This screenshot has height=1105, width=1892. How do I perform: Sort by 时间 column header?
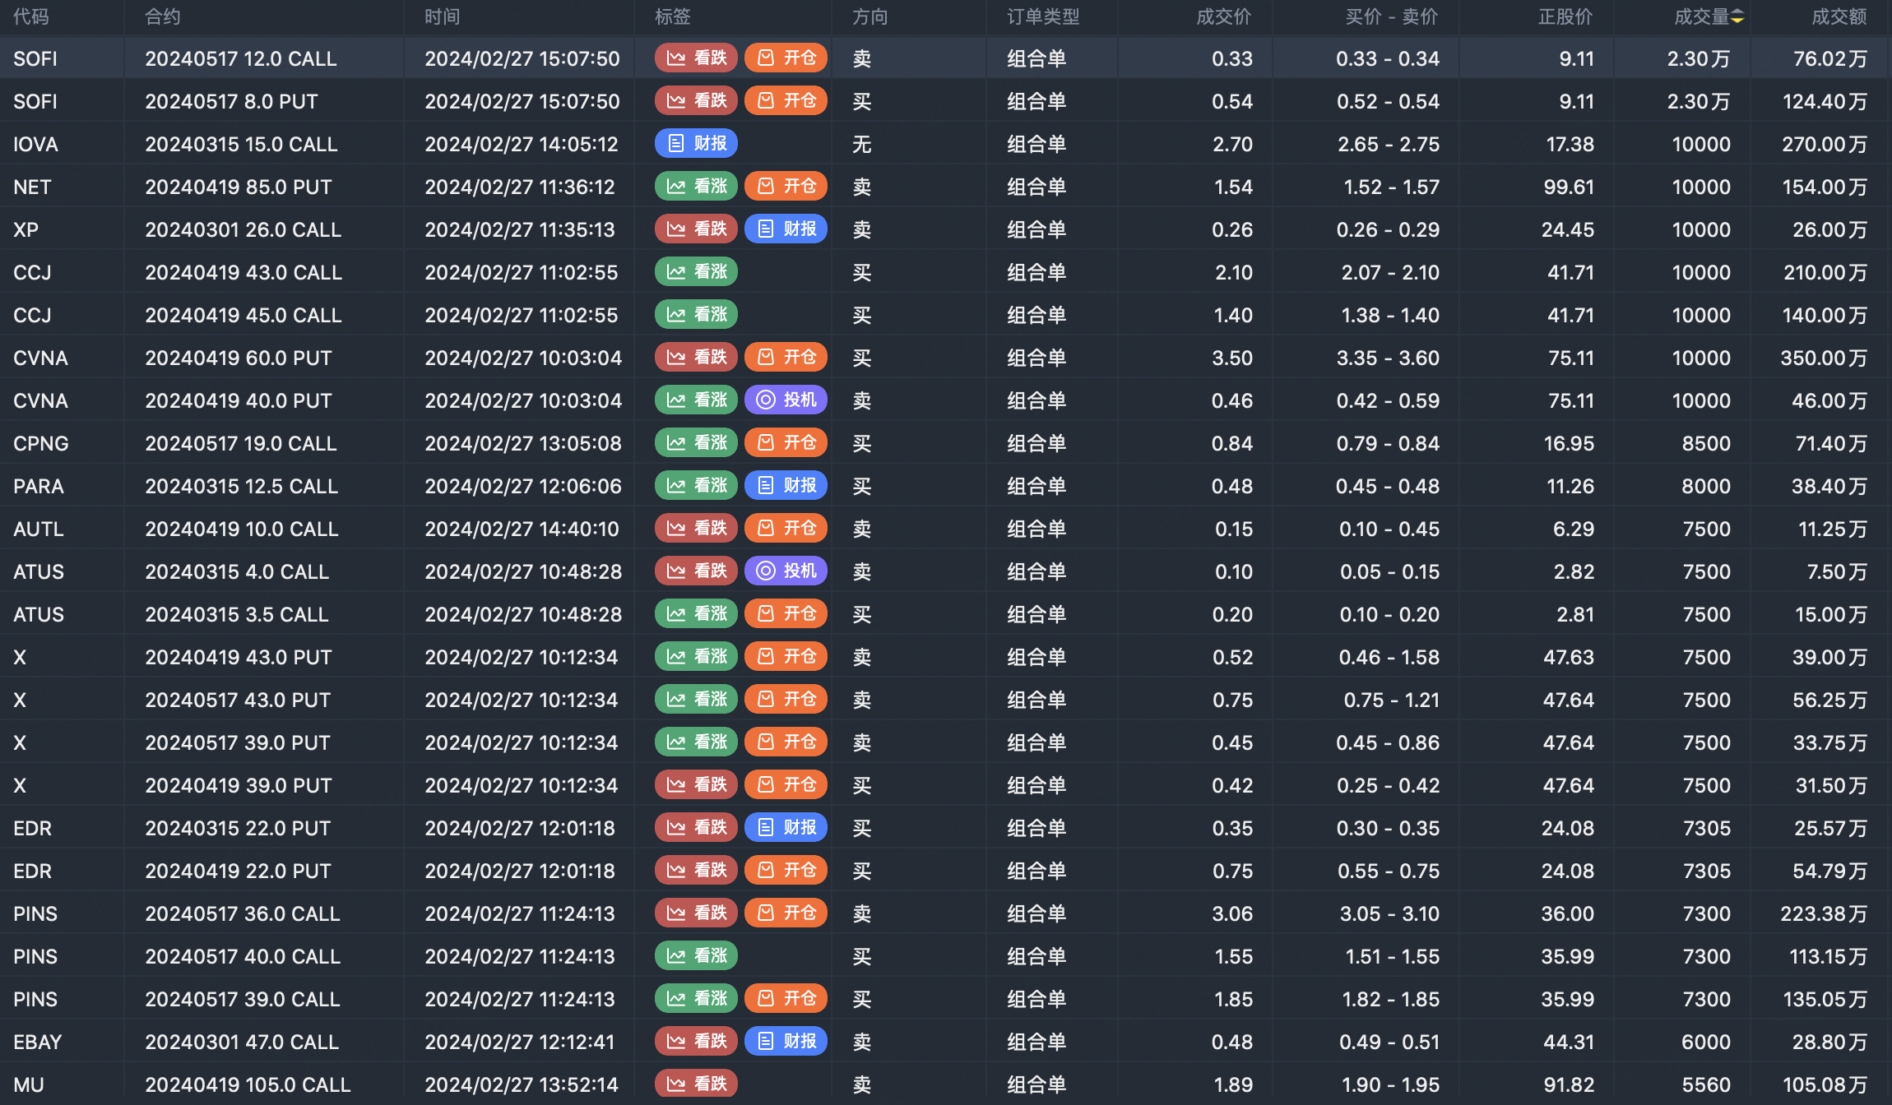[442, 17]
